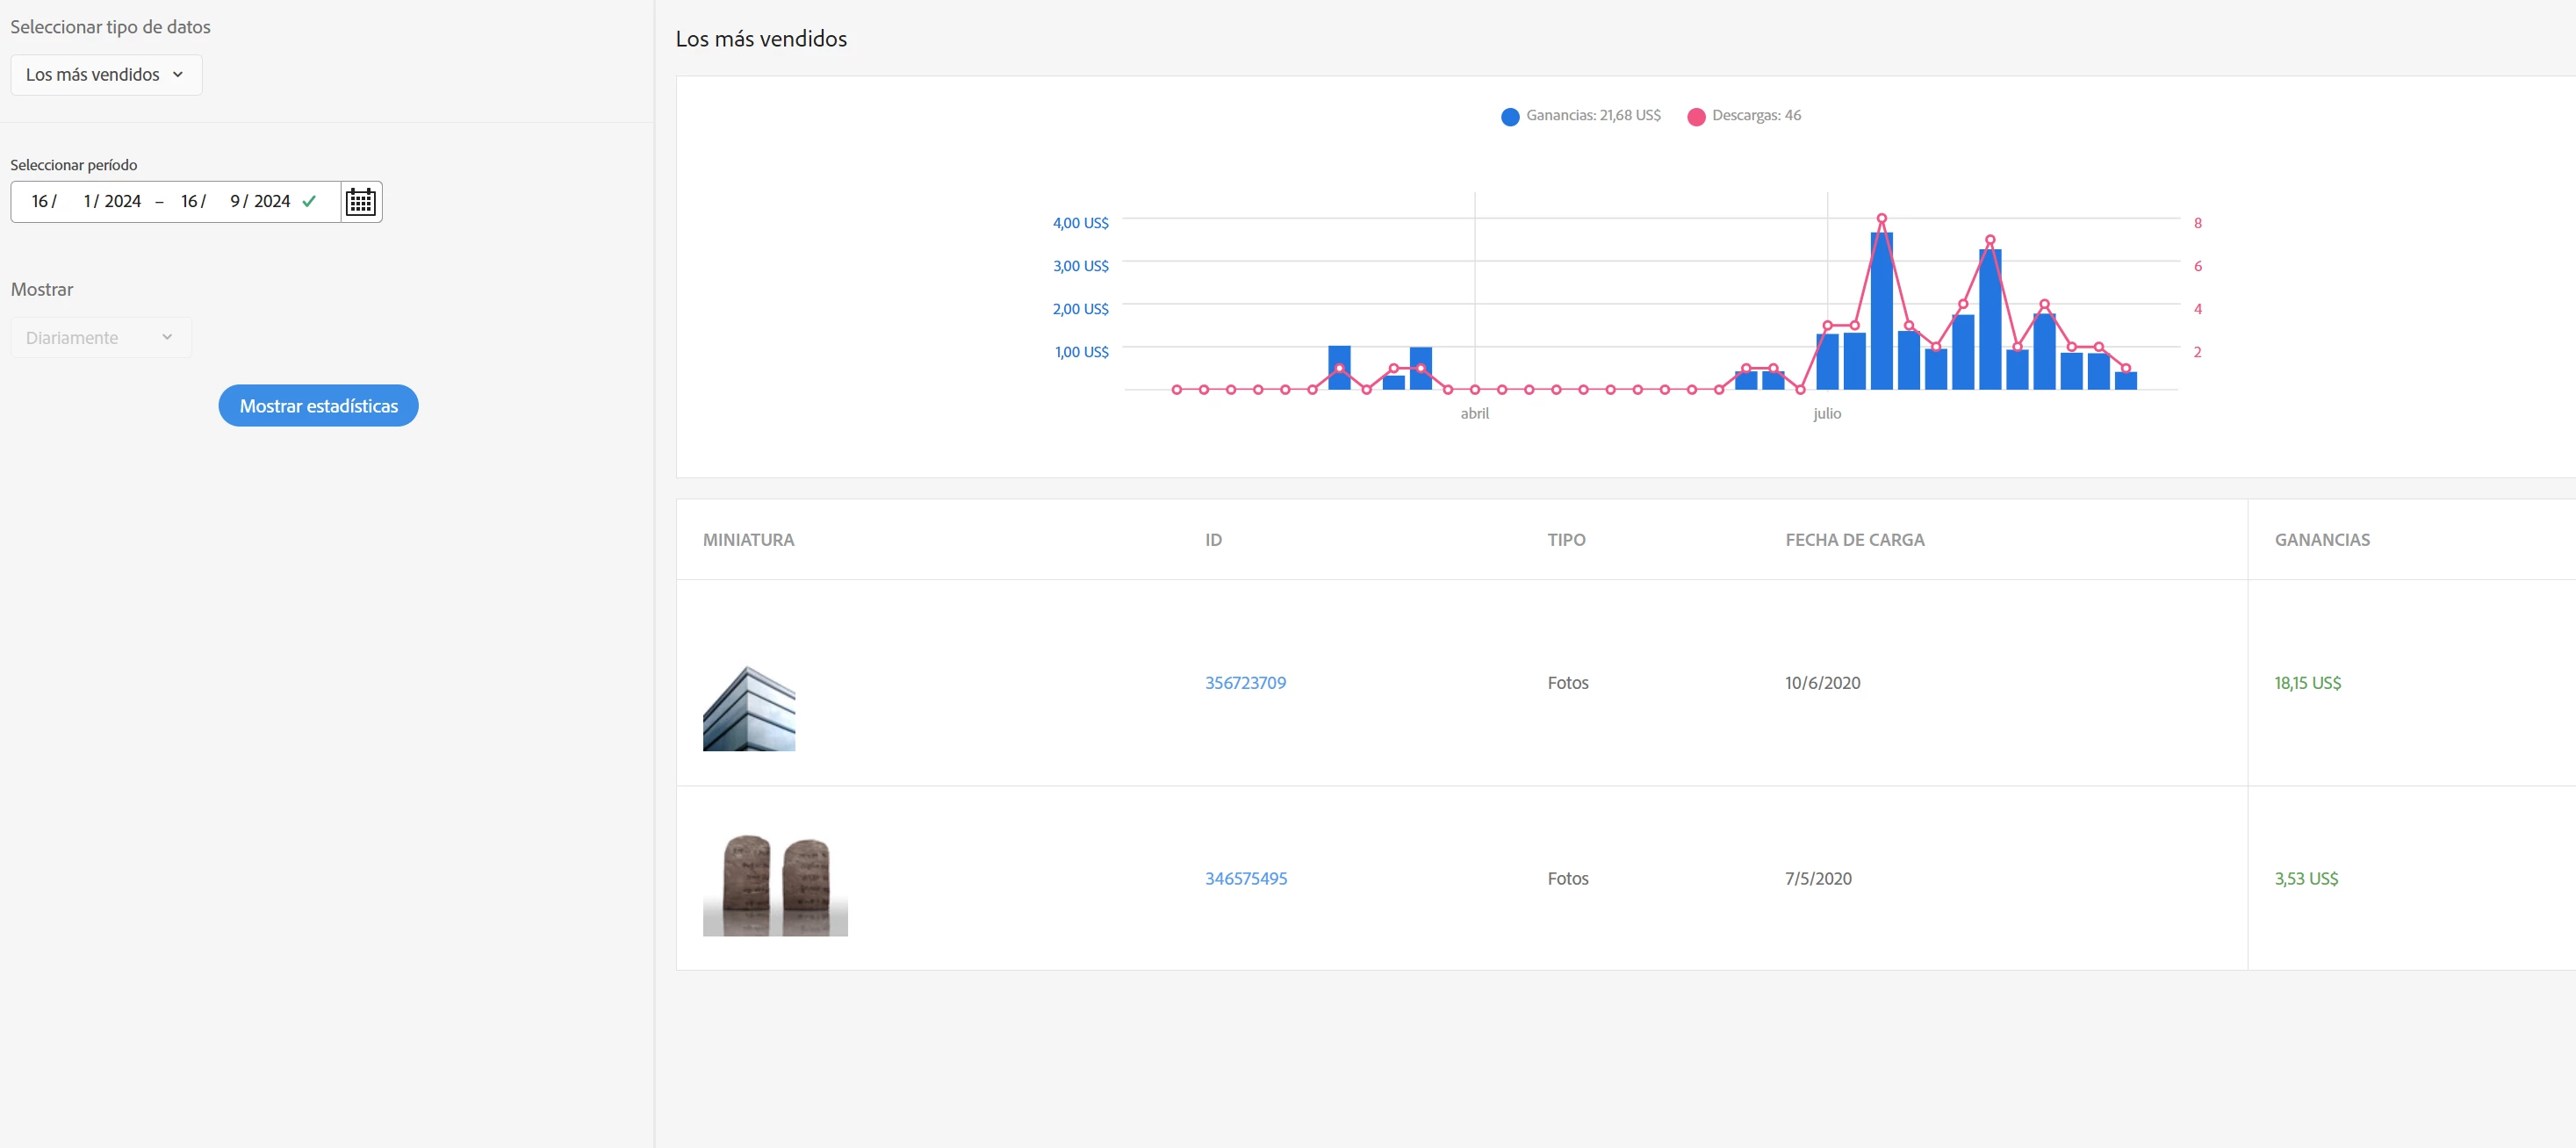This screenshot has height=1148, width=2576.
Task: Open asset ID 346575495 link
Action: coord(1245,879)
